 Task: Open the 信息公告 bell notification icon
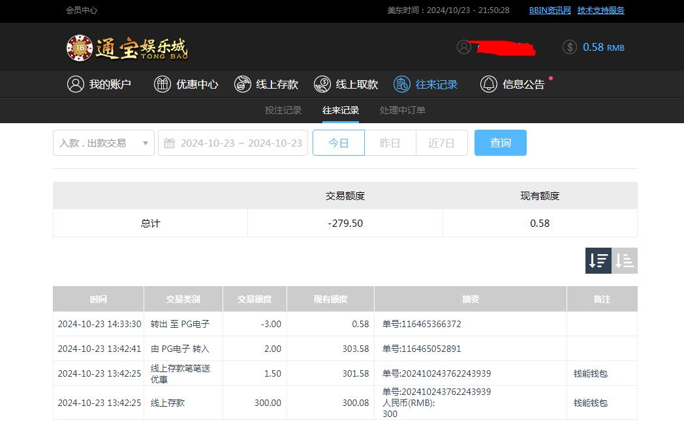488,84
